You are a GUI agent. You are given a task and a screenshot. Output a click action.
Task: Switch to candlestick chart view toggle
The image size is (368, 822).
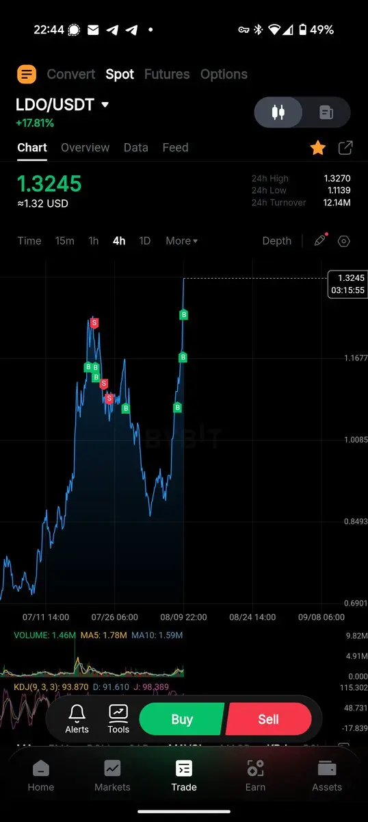tap(278, 112)
